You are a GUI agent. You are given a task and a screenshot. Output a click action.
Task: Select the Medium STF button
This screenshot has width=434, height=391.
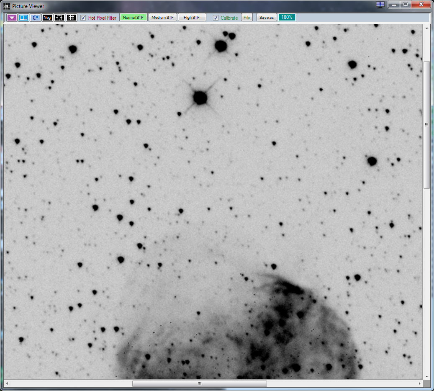162,18
